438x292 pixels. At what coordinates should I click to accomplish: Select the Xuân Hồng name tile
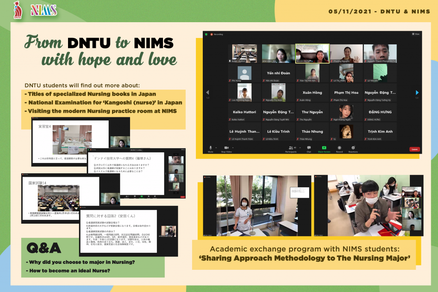[312, 93]
